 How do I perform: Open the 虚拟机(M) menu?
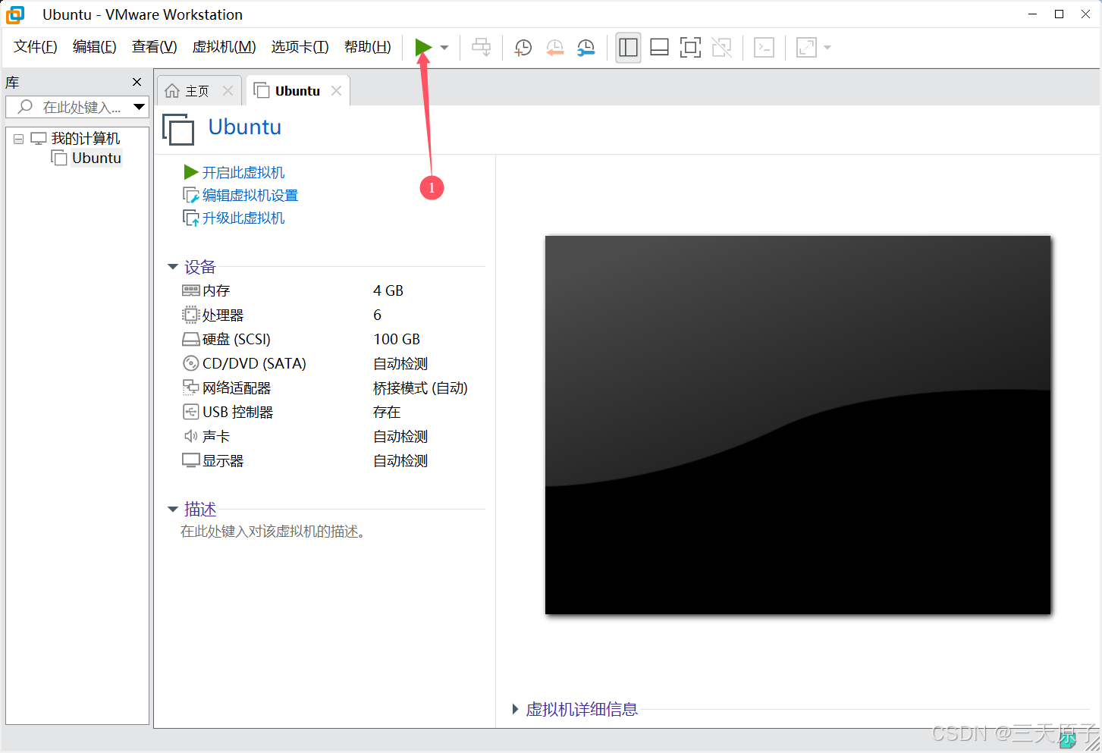click(x=224, y=46)
